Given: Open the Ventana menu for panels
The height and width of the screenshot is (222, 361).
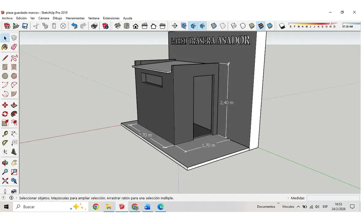Looking at the screenshot, I should pos(94,18).
